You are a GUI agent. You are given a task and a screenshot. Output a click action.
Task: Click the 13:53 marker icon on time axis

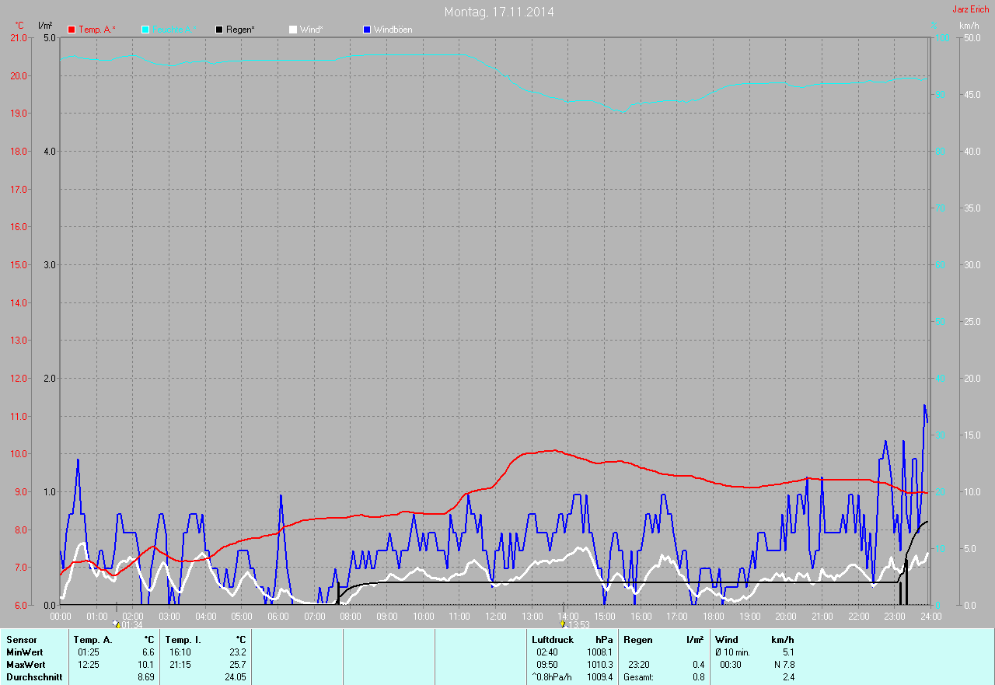point(563,624)
